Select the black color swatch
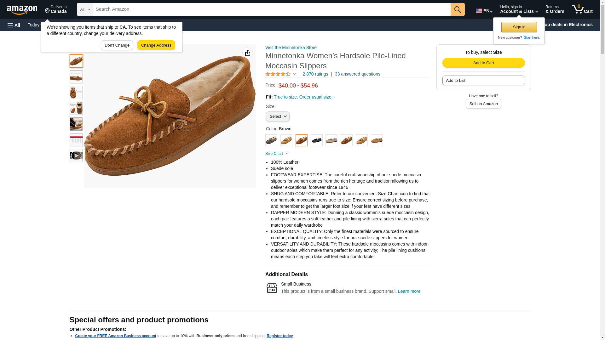 pyautogui.click(x=316, y=140)
